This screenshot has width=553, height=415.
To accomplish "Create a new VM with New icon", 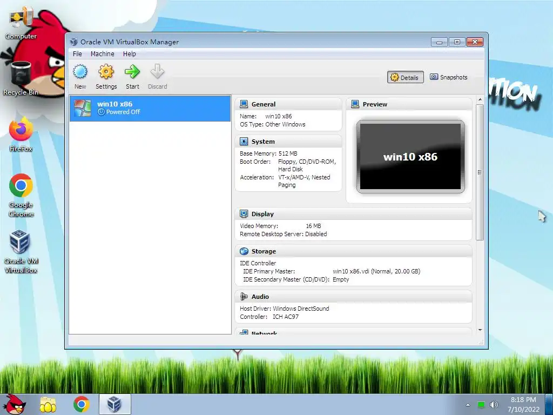I will tap(80, 72).
